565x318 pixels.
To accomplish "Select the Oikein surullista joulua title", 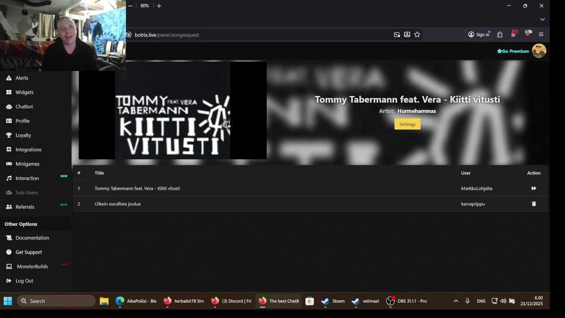I will 117,204.
